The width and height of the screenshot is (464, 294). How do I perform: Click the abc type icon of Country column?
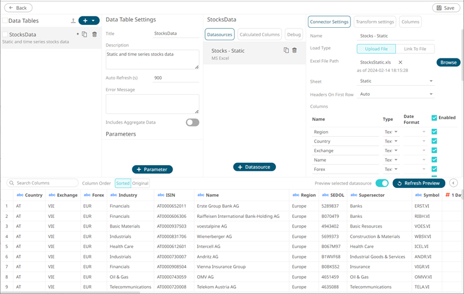(x=20, y=195)
